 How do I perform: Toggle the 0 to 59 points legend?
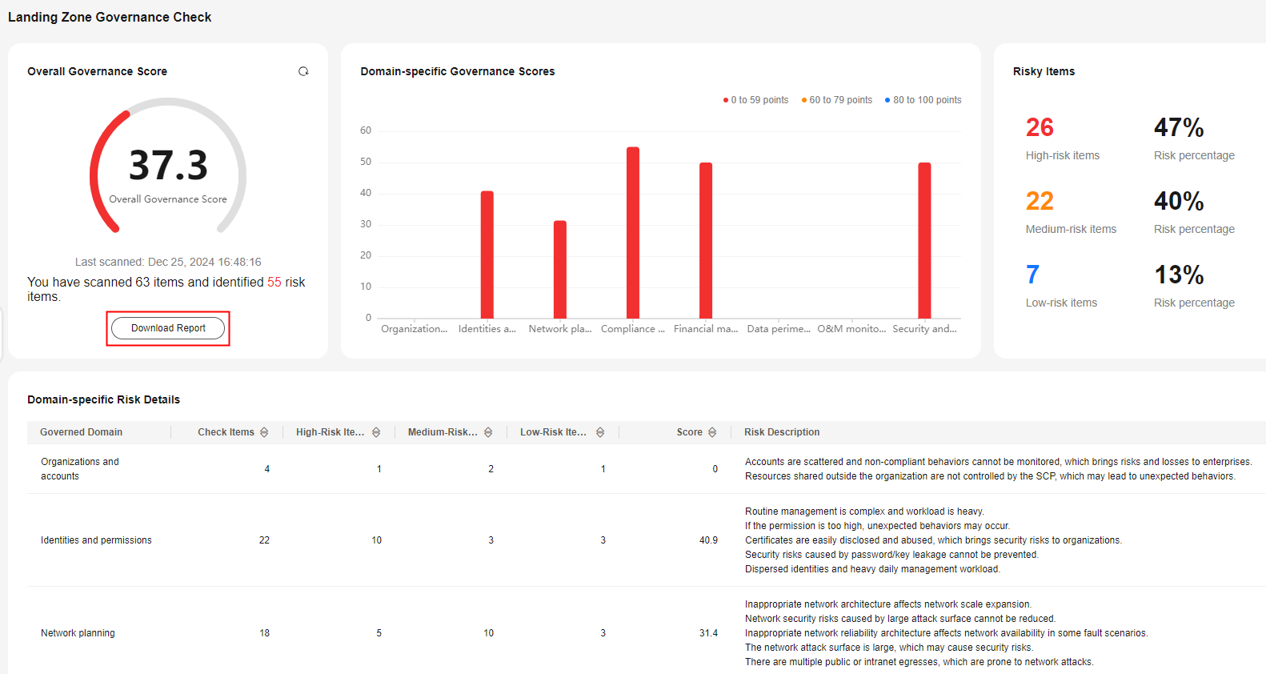click(x=755, y=100)
